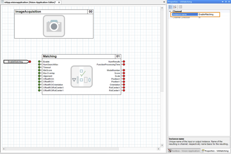The image size is (231, 154).
Task: Click the green MaxOverlap input pin
Action: coord(39,73)
